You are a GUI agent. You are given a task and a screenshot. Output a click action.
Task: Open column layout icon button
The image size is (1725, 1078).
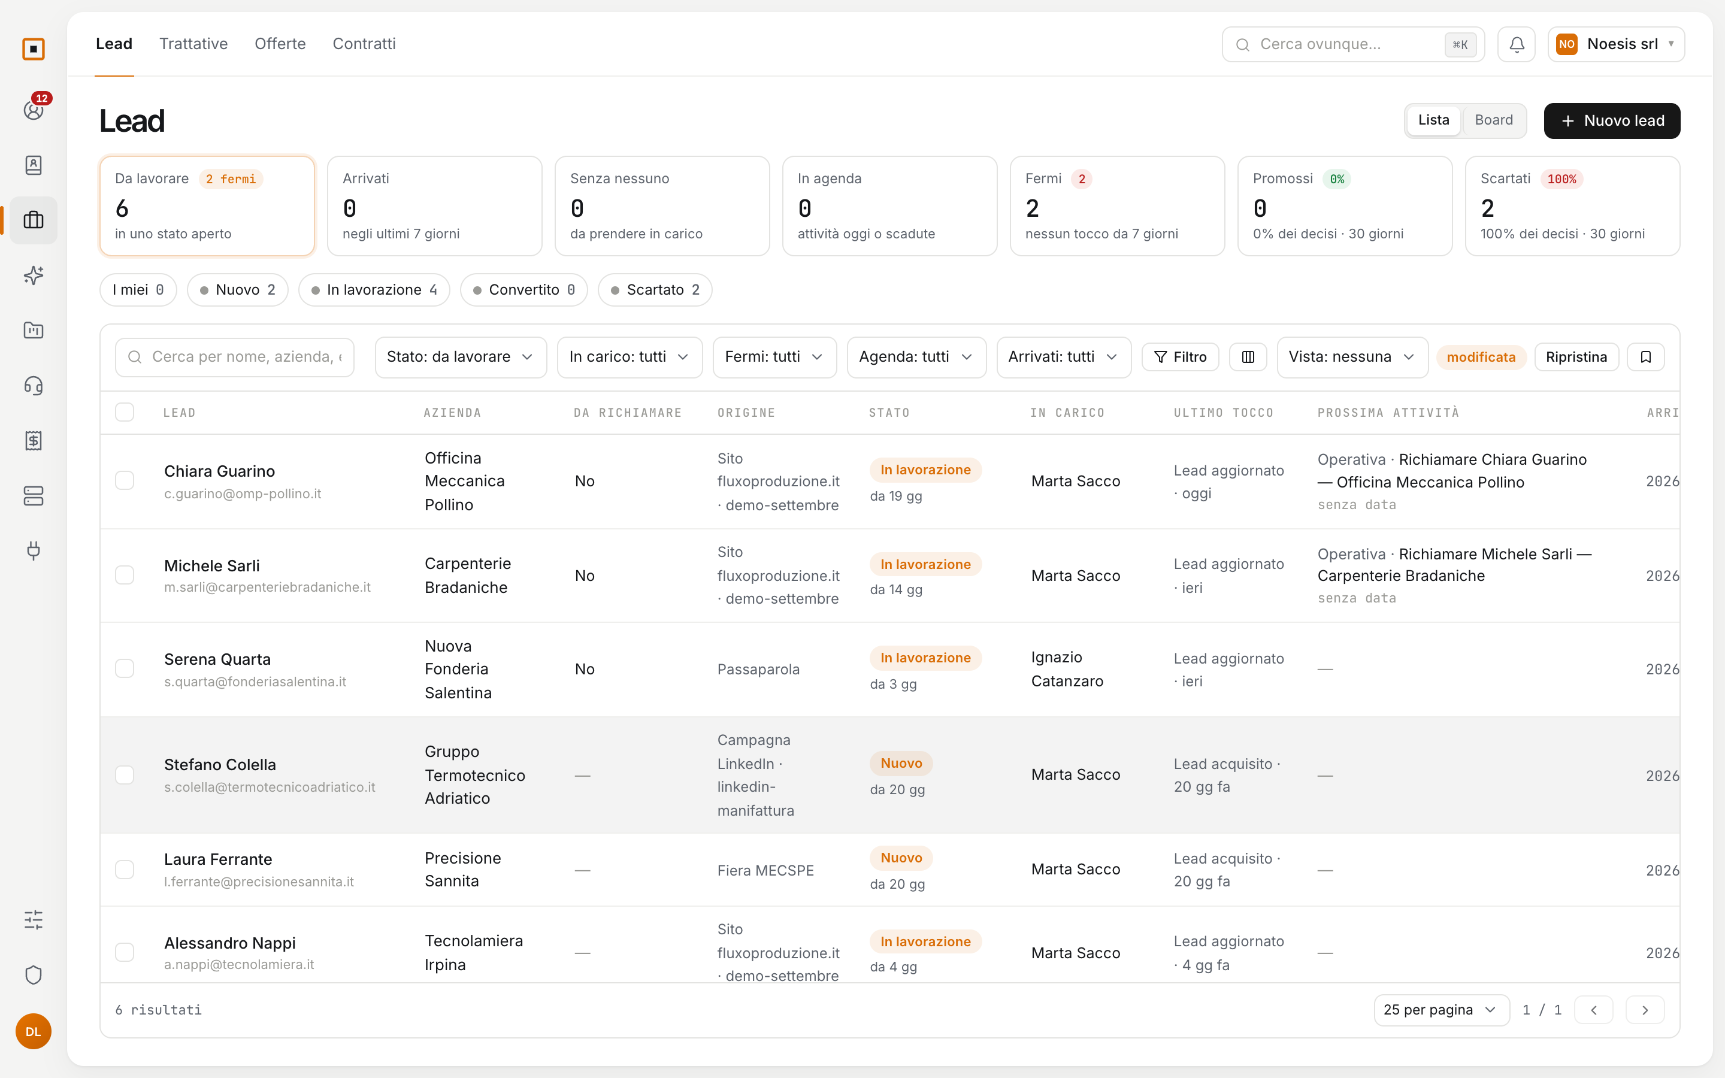pos(1248,357)
